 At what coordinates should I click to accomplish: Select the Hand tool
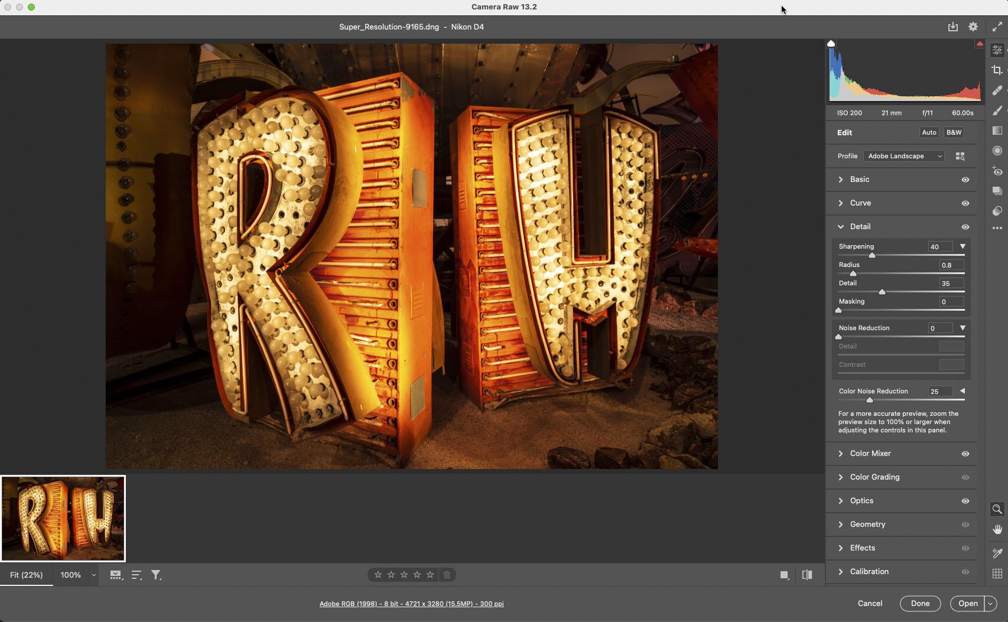997,529
